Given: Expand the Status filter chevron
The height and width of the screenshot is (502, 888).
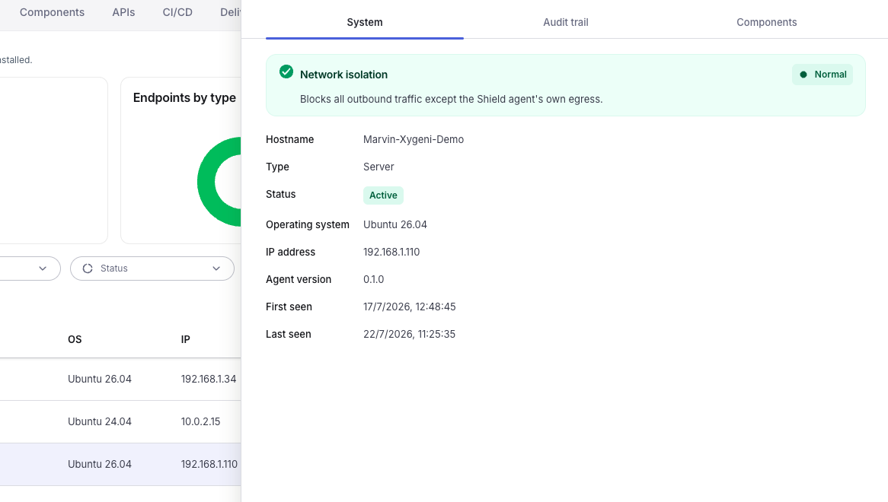Looking at the screenshot, I should (x=216, y=268).
